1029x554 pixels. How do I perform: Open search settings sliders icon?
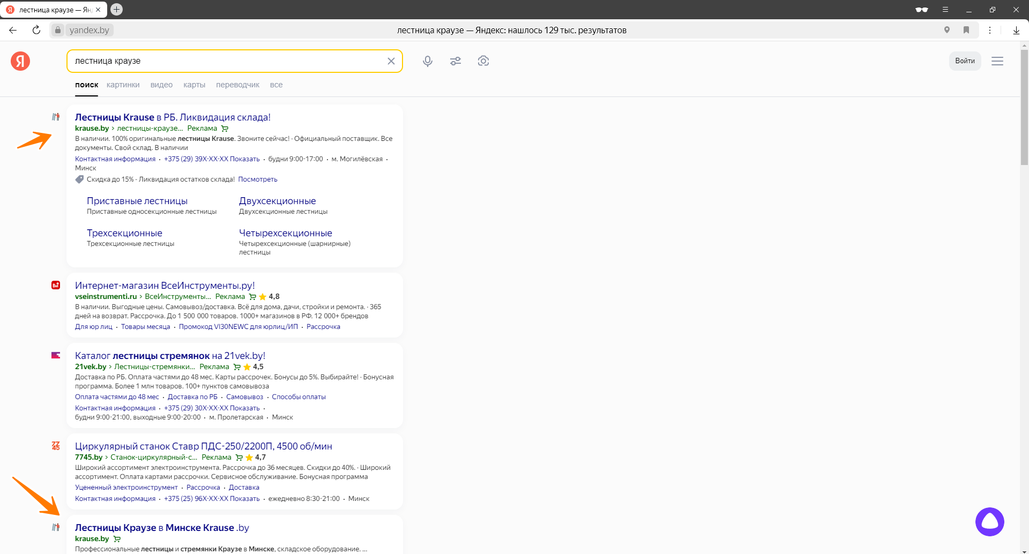pos(456,61)
